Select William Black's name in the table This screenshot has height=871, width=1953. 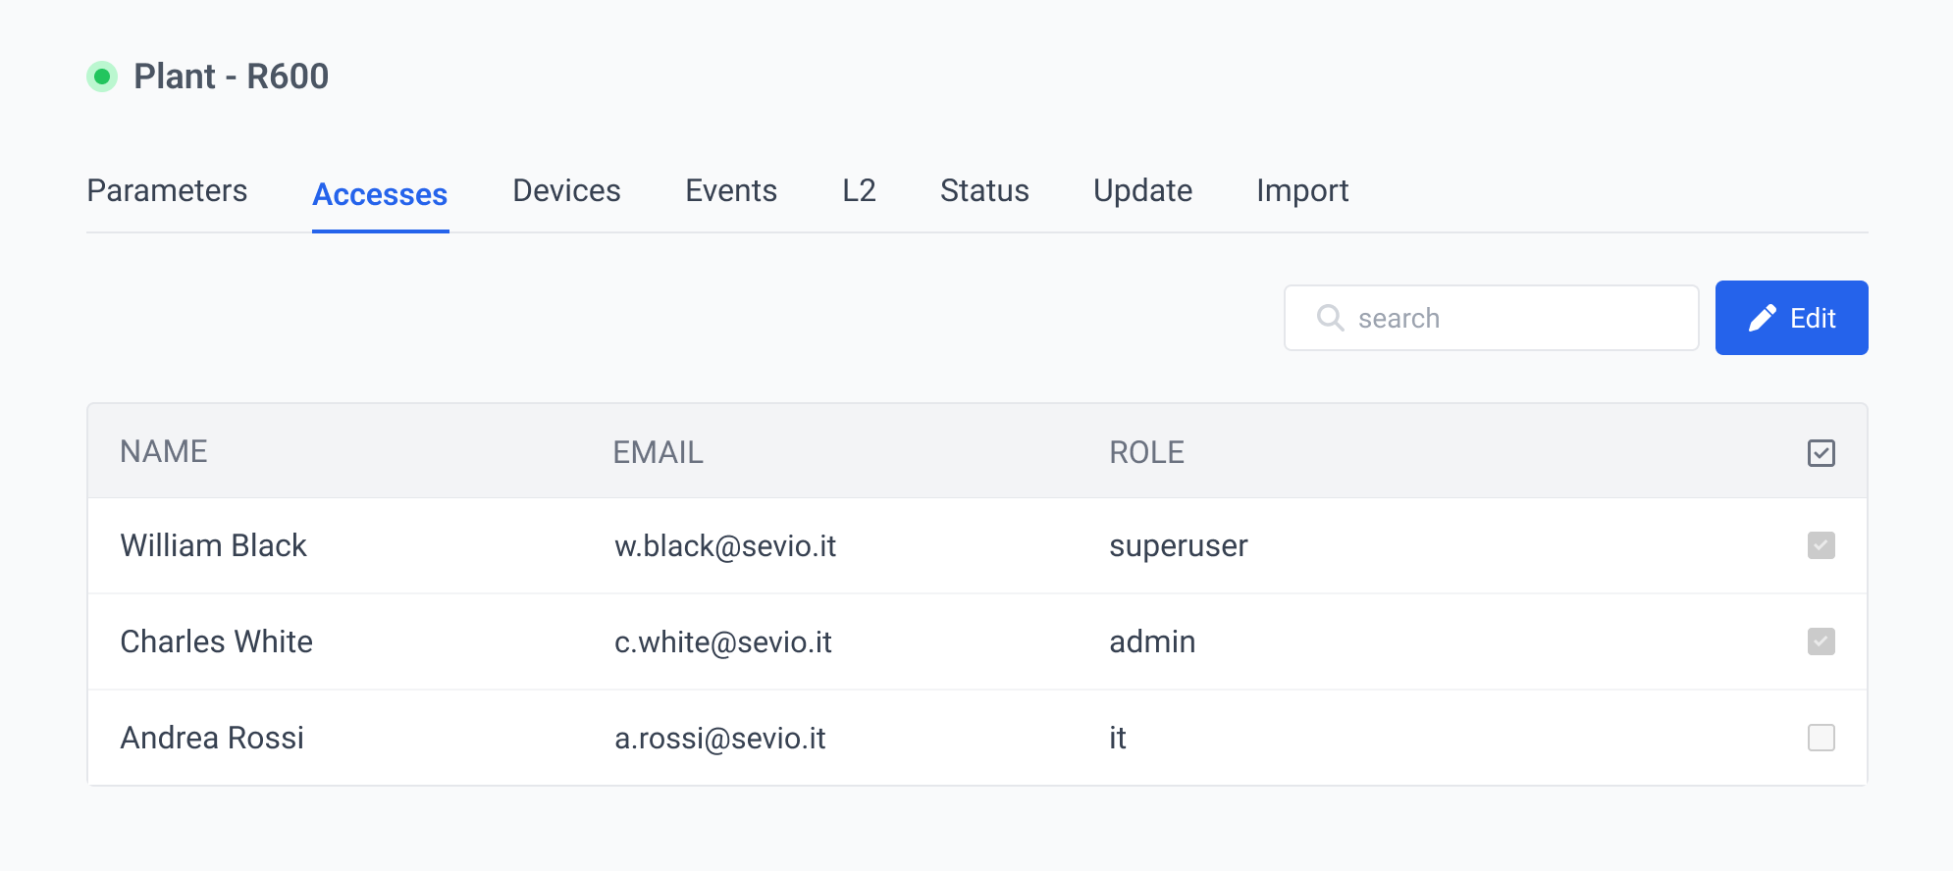[213, 545]
